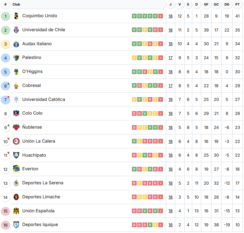Sort table by GF column header
This screenshot has width=244, height=233.
click(x=206, y=5)
